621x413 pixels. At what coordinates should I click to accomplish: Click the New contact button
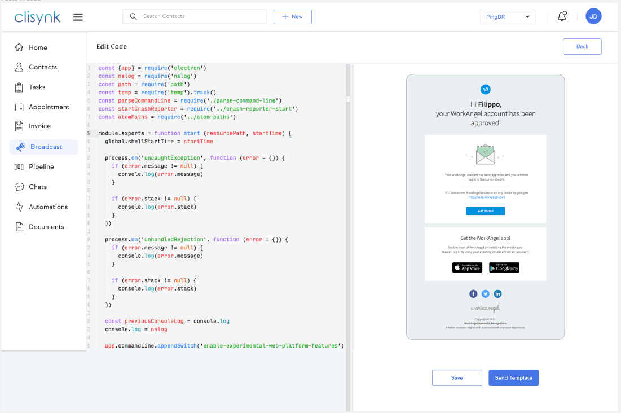coord(292,17)
